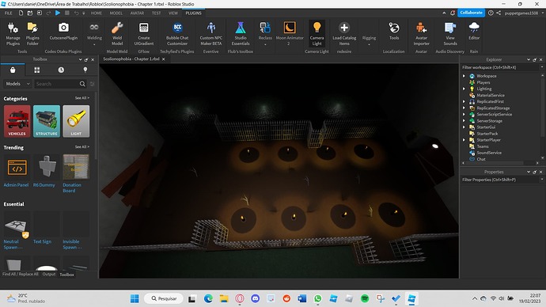Open the TEST ribbon tab

(157, 13)
